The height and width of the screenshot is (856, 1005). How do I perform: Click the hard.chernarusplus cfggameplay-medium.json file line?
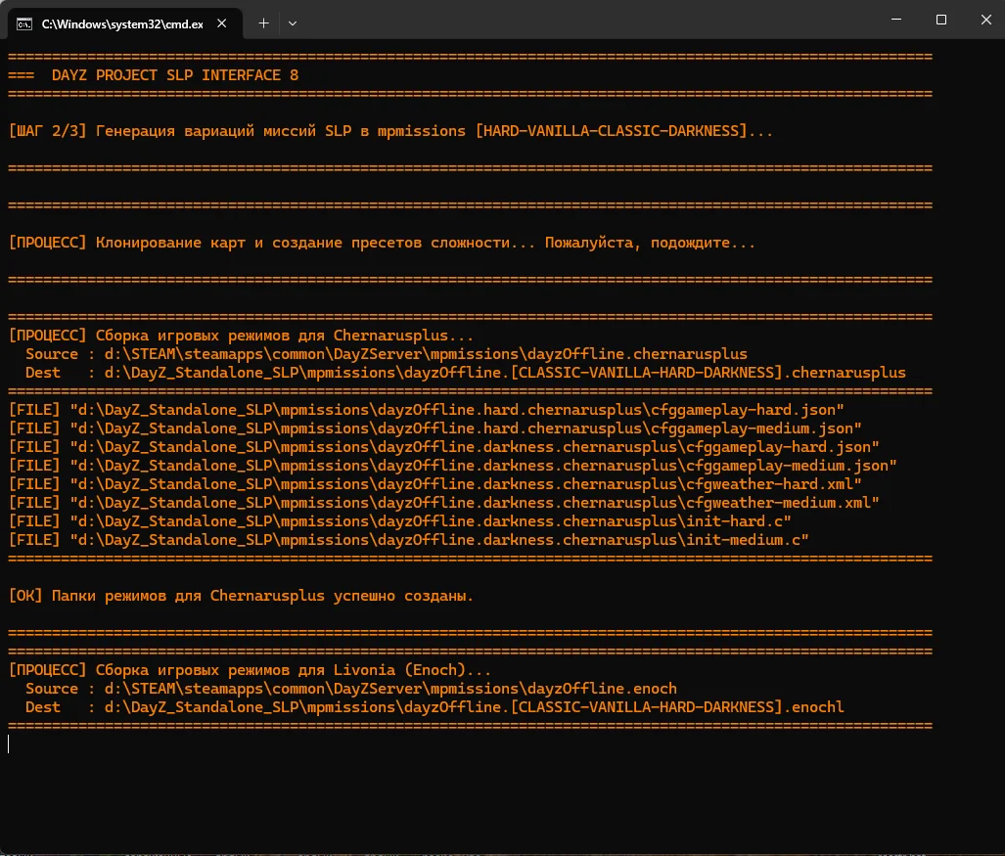click(x=435, y=428)
